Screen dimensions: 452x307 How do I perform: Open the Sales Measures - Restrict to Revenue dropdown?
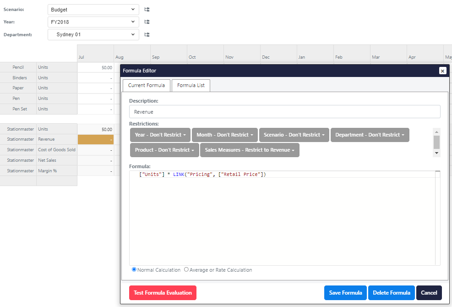coord(250,150)
